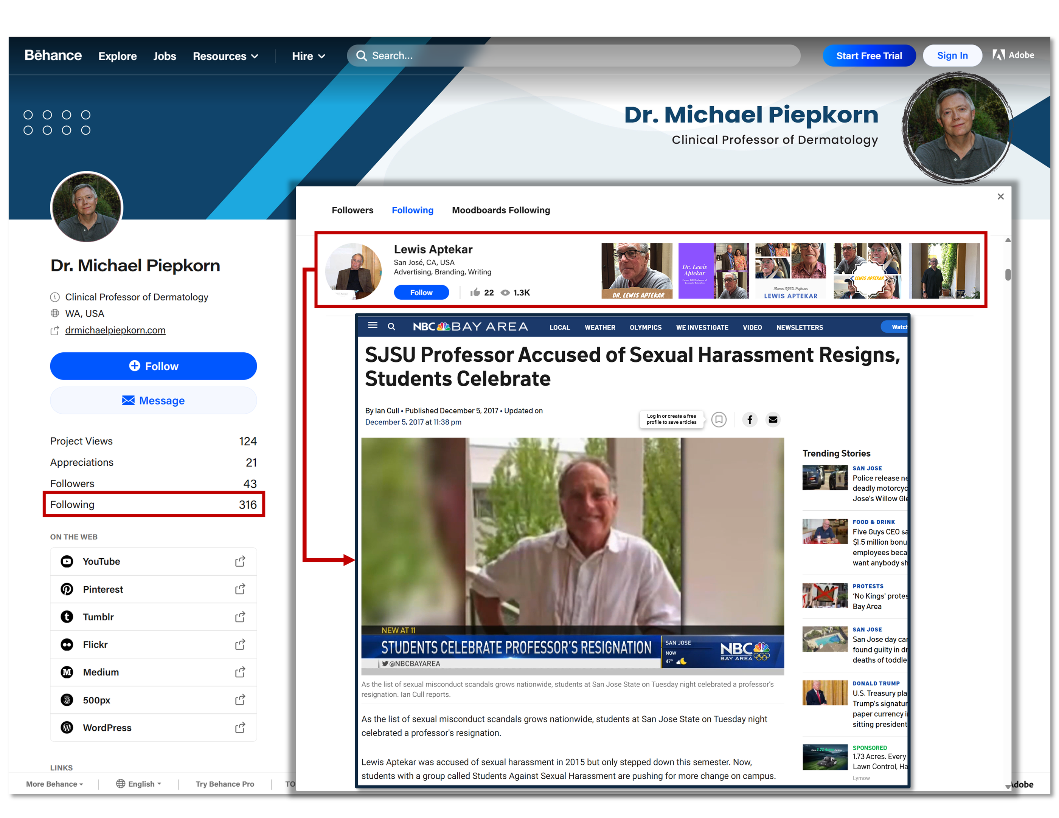Click the Sign In button
The height and width of the screenshot is (818, 1059).
pos(952,56)
